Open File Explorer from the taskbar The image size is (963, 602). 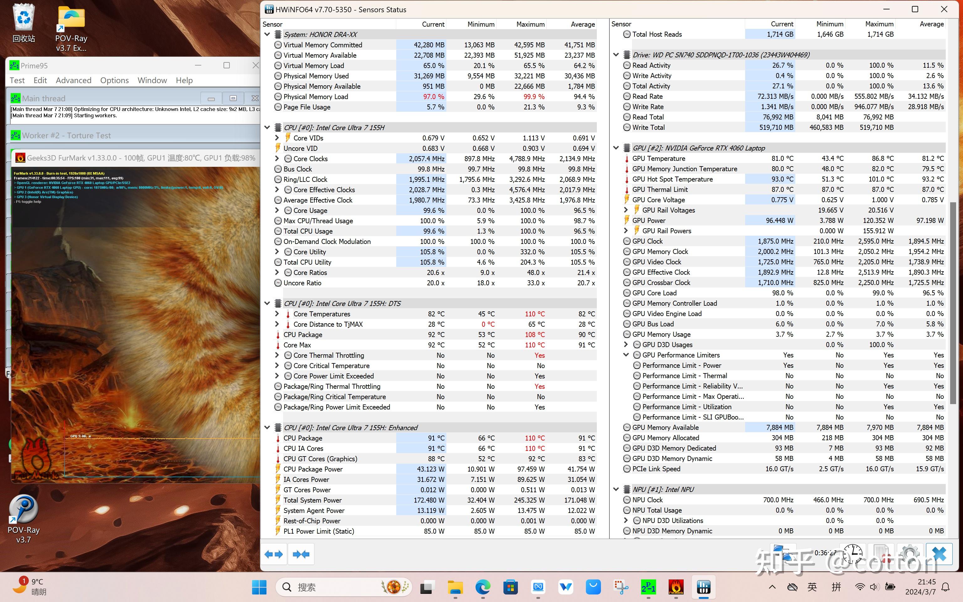click(x=455, y=587)
